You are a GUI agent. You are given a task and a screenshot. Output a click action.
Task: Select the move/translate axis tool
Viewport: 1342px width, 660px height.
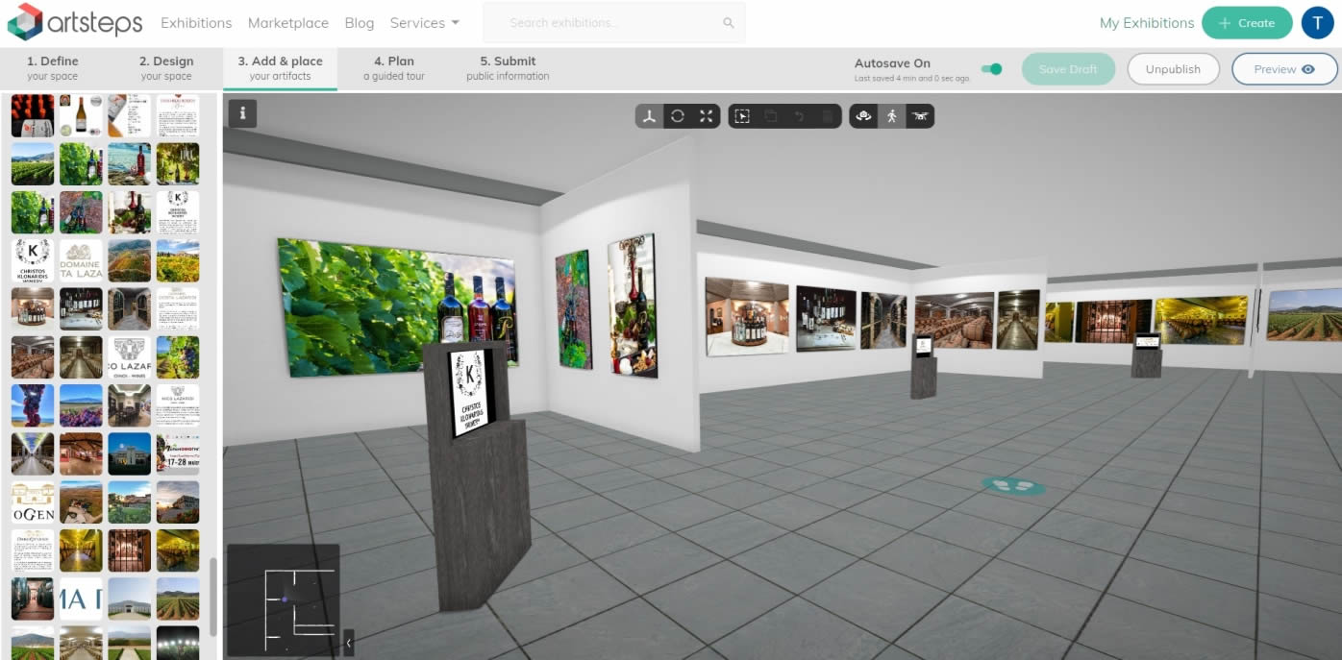pos(650,116)
